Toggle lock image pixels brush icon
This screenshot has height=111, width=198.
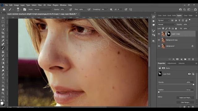[166, 29]
